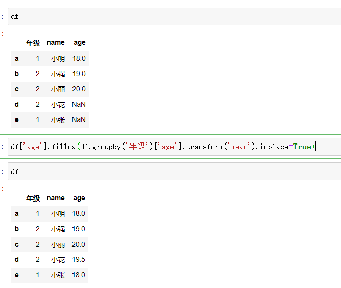Click index e in the lower table

[17, 275]
